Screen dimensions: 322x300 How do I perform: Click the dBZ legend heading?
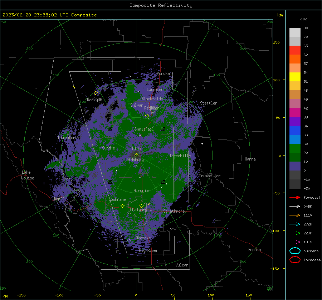(303, 19)
